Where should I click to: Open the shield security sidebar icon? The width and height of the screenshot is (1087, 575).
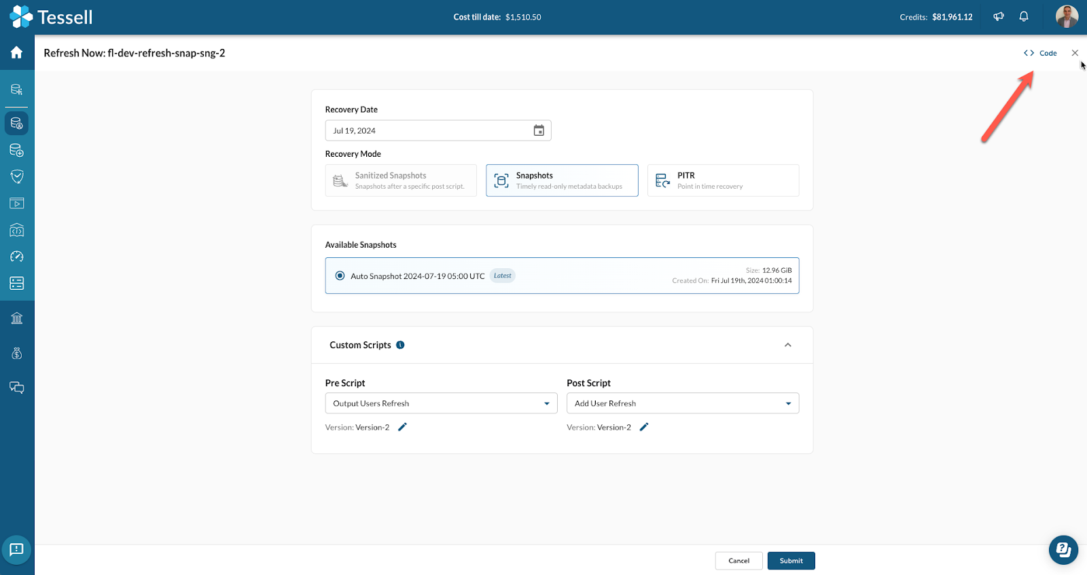coord(17,177)
